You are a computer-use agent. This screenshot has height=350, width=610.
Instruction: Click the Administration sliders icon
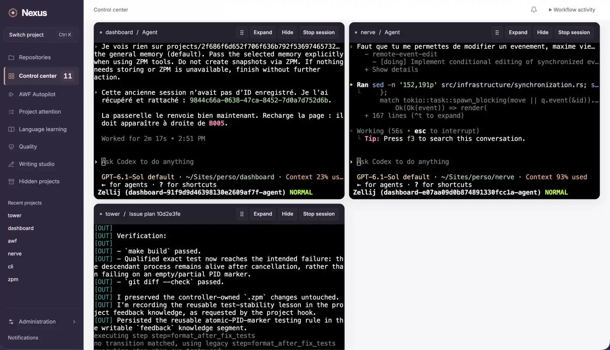click(x=11, y=321)
